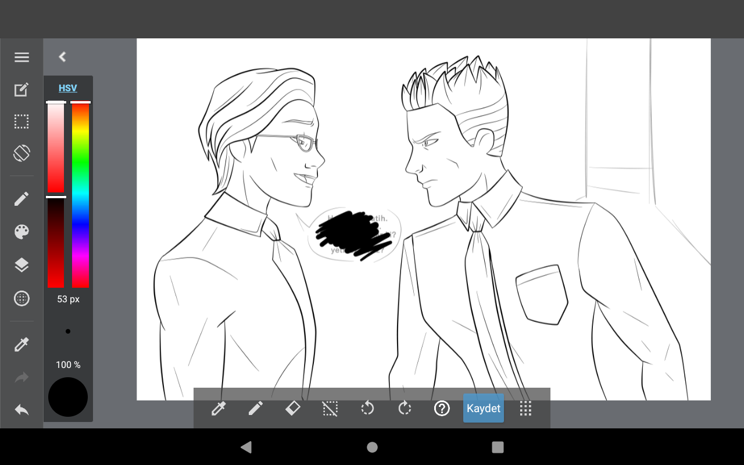Open the current black color swatch

pyautogui.click(x=68, y=397)
